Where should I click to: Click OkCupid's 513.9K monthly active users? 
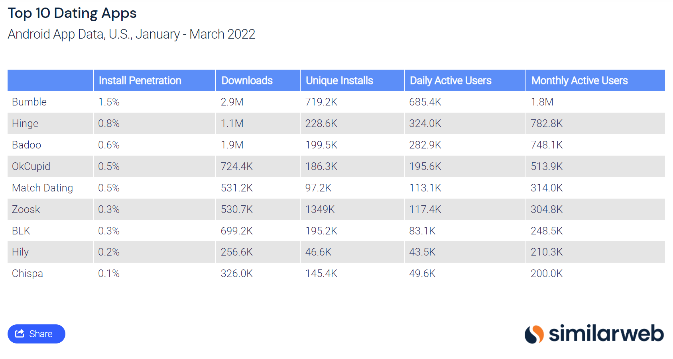(x=547, y=166)
